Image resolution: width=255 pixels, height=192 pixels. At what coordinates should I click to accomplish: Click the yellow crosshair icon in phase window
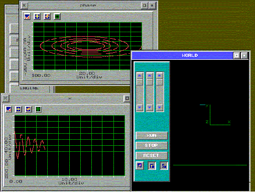[x=37, y=17]
